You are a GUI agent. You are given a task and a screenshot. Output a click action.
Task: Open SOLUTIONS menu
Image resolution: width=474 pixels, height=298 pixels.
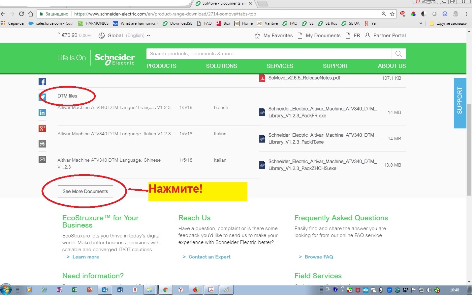(222, 66)
